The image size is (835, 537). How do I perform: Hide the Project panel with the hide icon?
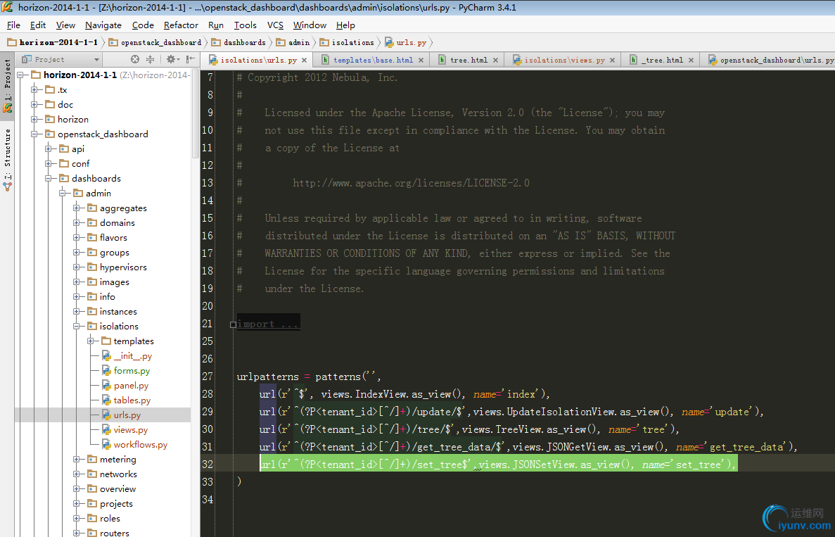tap(191, 60)
